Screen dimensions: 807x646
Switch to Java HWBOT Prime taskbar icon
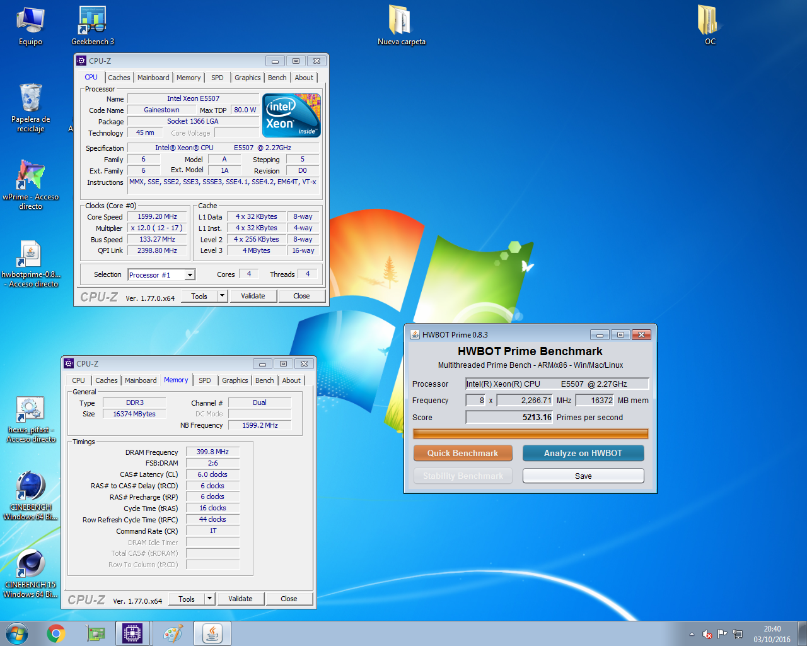click(x=212, y=633)
